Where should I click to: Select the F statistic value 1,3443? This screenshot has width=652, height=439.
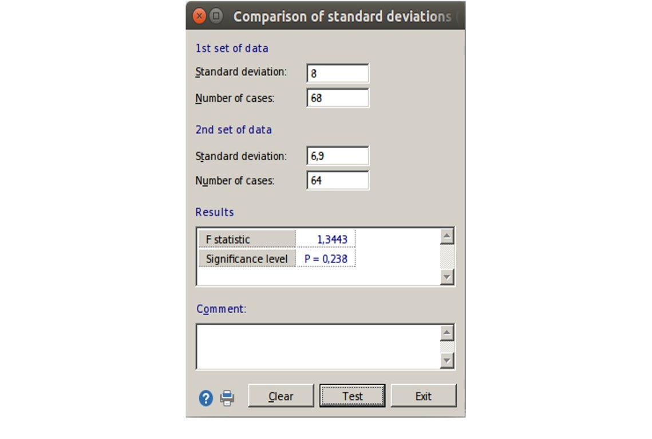coord(326,240)
